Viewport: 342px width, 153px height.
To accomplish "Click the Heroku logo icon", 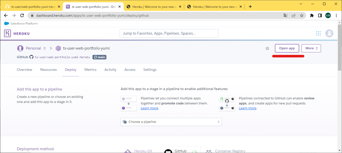I will click(x=8, y=33).
